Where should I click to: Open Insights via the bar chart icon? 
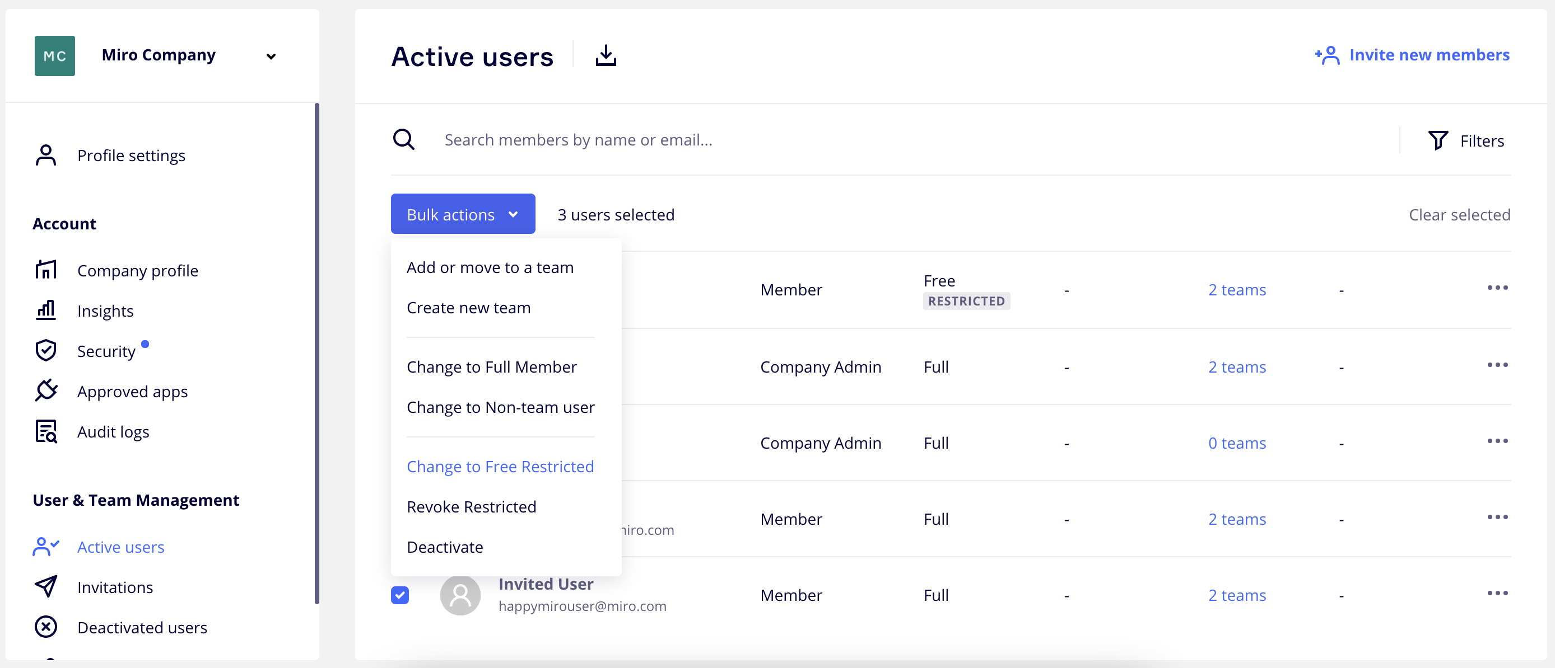(46, 311)
